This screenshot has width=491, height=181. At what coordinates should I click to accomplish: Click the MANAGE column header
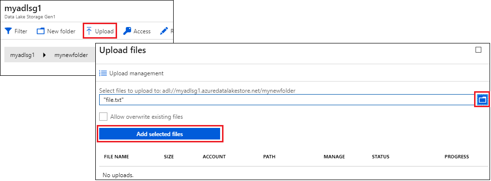pos(334,156)
